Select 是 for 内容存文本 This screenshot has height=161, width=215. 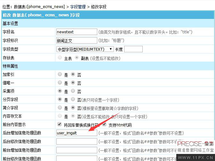pos(60,116)
